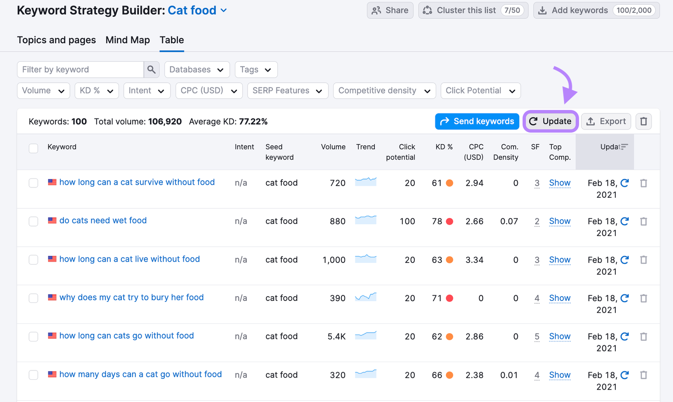Go to Topics and pages tab
Viewport: 673px width, 402px height.
(56, 40)
